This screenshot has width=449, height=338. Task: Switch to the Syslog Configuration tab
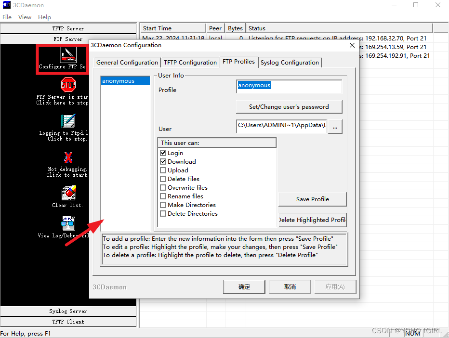[290, 63]
